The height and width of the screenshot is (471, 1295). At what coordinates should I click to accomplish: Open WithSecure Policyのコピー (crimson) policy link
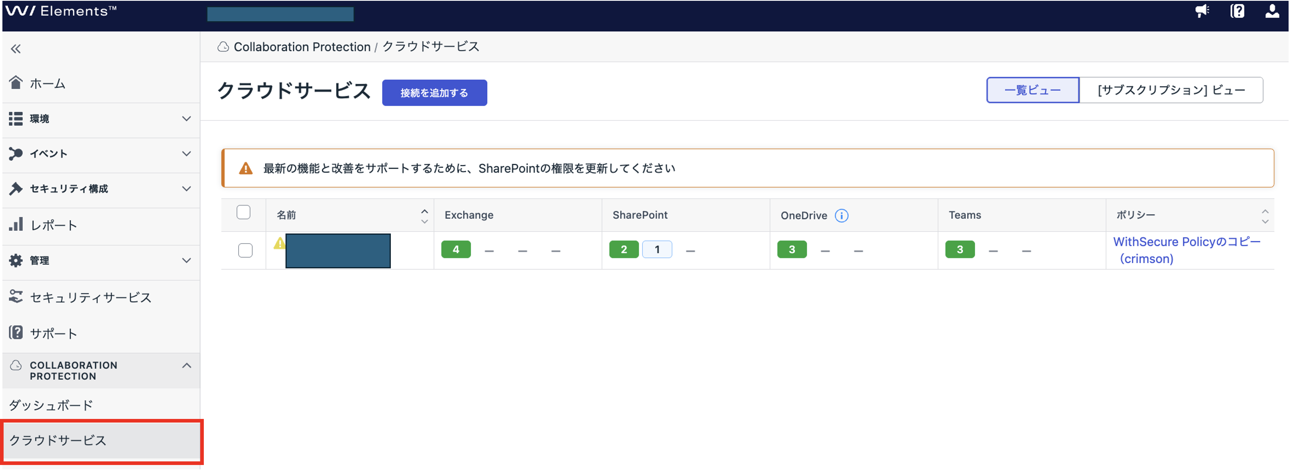[1186, 250]
